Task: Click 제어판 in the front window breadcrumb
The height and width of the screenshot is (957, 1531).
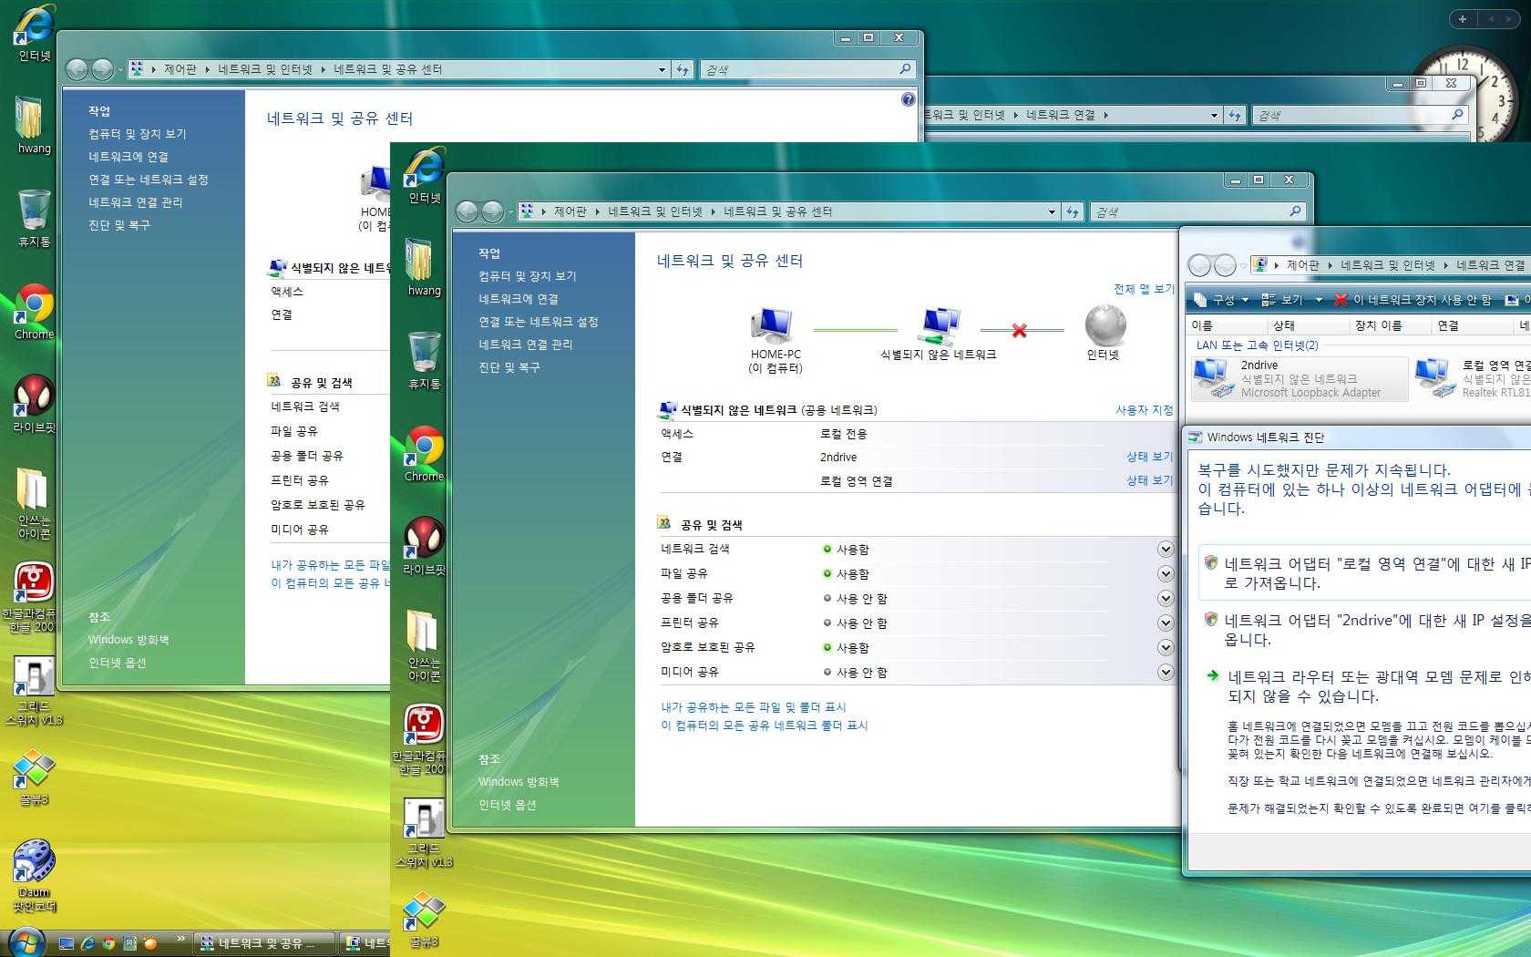Action: (570, 211)
